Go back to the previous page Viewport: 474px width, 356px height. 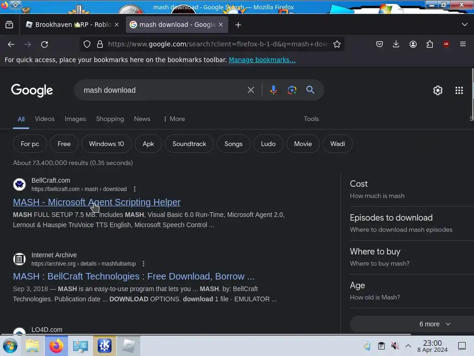[x=11, y=44]
